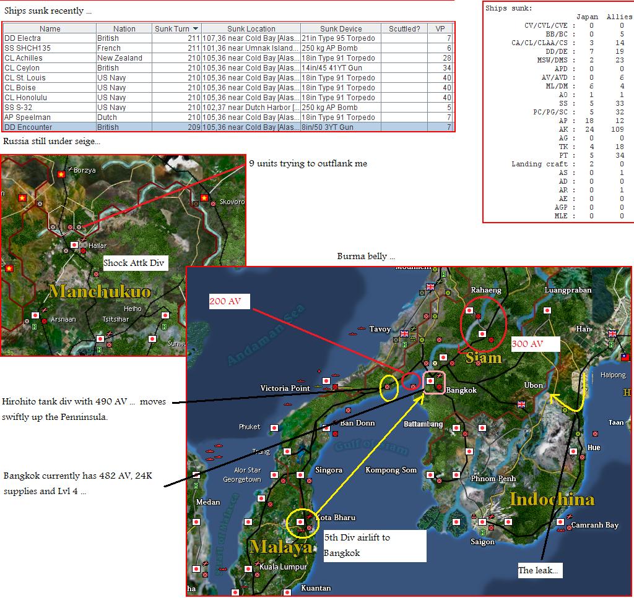Viewport: 634px width, 598px height.
Task: Select the AP Speelman row
Action: pyautogui.click(x=228, y=117)
